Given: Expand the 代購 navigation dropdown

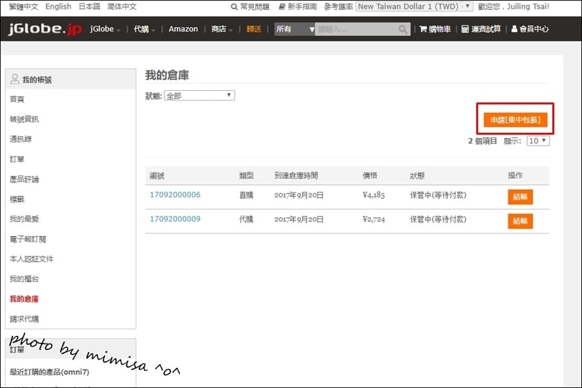Looking at the screenshot, I should coord(143,29).
